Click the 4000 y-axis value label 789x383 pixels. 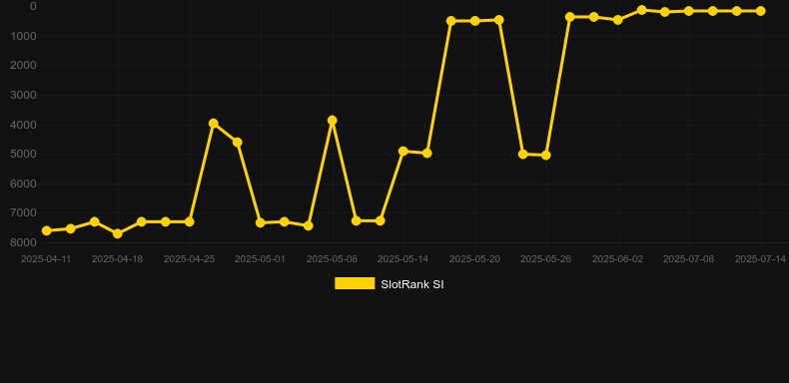pyautogui.click(x=24, y=125)
